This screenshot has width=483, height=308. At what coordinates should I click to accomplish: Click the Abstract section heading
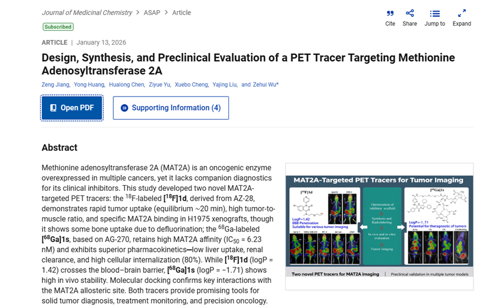click(x=60, y=148)
